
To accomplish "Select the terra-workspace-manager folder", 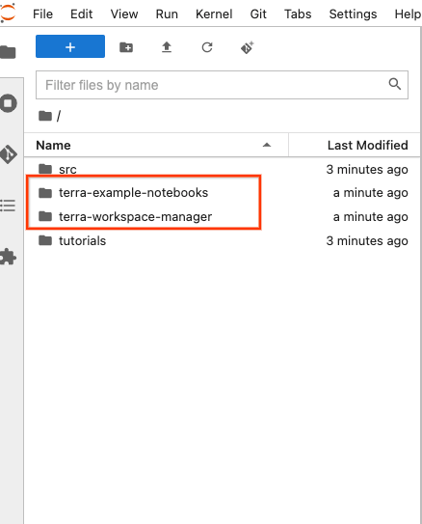I will coord(222,217).
